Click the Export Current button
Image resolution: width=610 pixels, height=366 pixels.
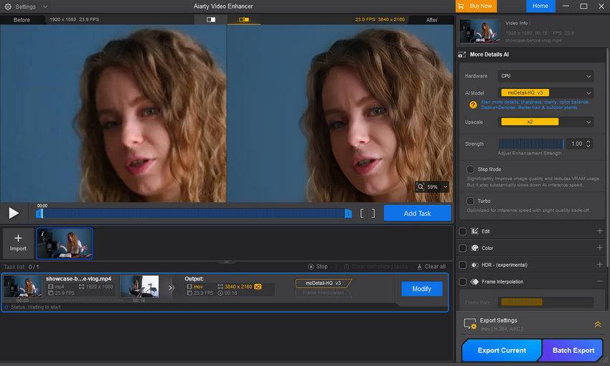point(502,350)
